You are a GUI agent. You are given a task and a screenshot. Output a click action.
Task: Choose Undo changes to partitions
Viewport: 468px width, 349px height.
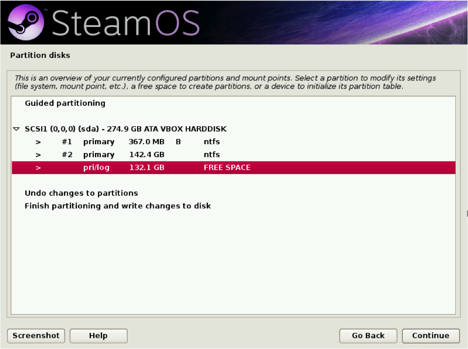click(x=81, y=193)
